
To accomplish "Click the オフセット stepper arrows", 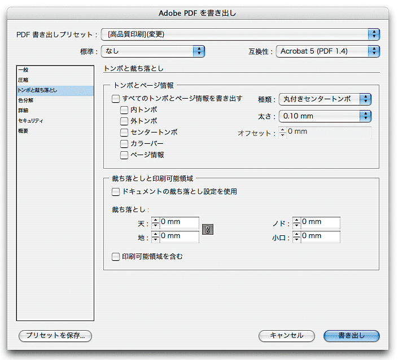I will click(282, 133).
